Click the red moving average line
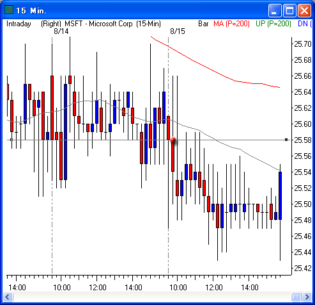 (213, 70)
